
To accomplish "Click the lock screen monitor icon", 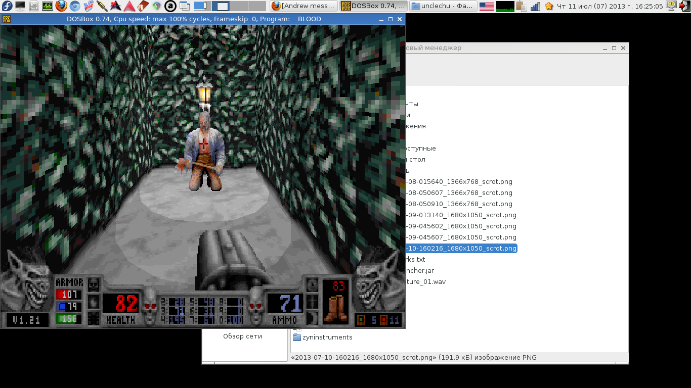I will 671,6.
